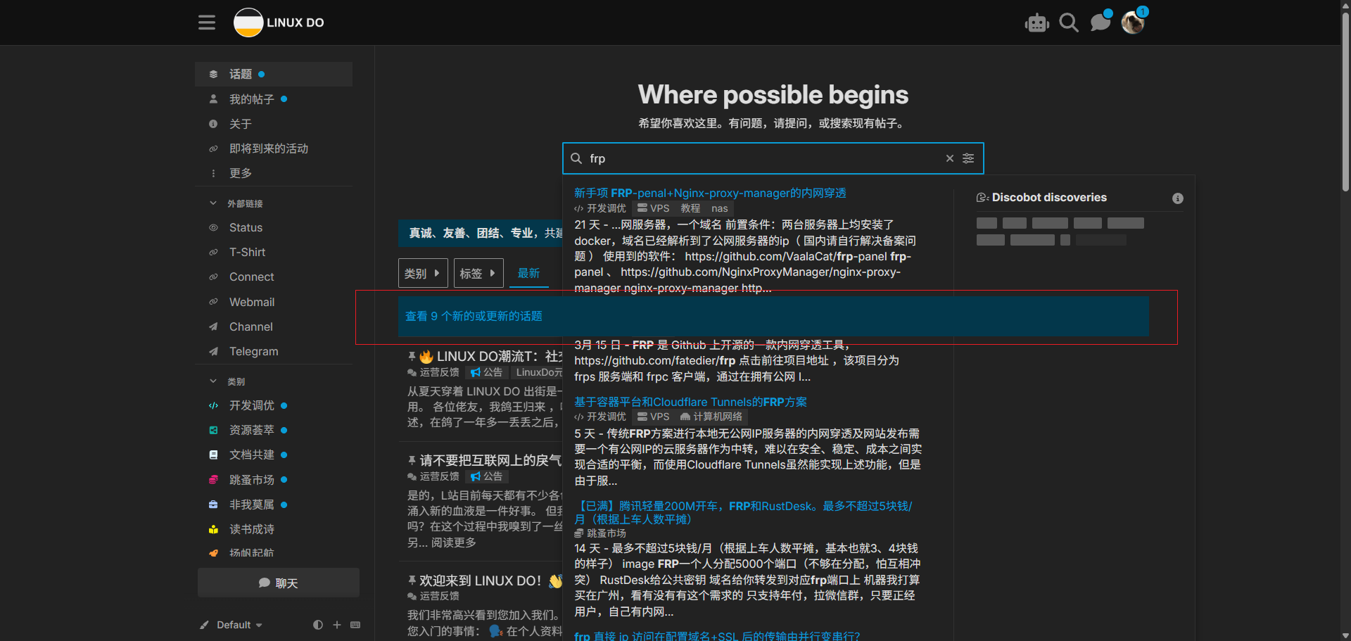The image size is (1351, 641).
Task: Clear the frp search text
Action: coord(949,158)
